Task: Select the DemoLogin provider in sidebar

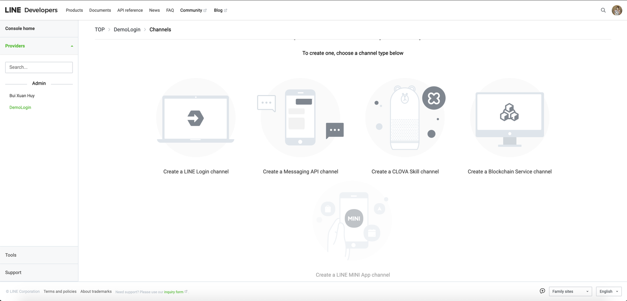Action: [20, 108]
